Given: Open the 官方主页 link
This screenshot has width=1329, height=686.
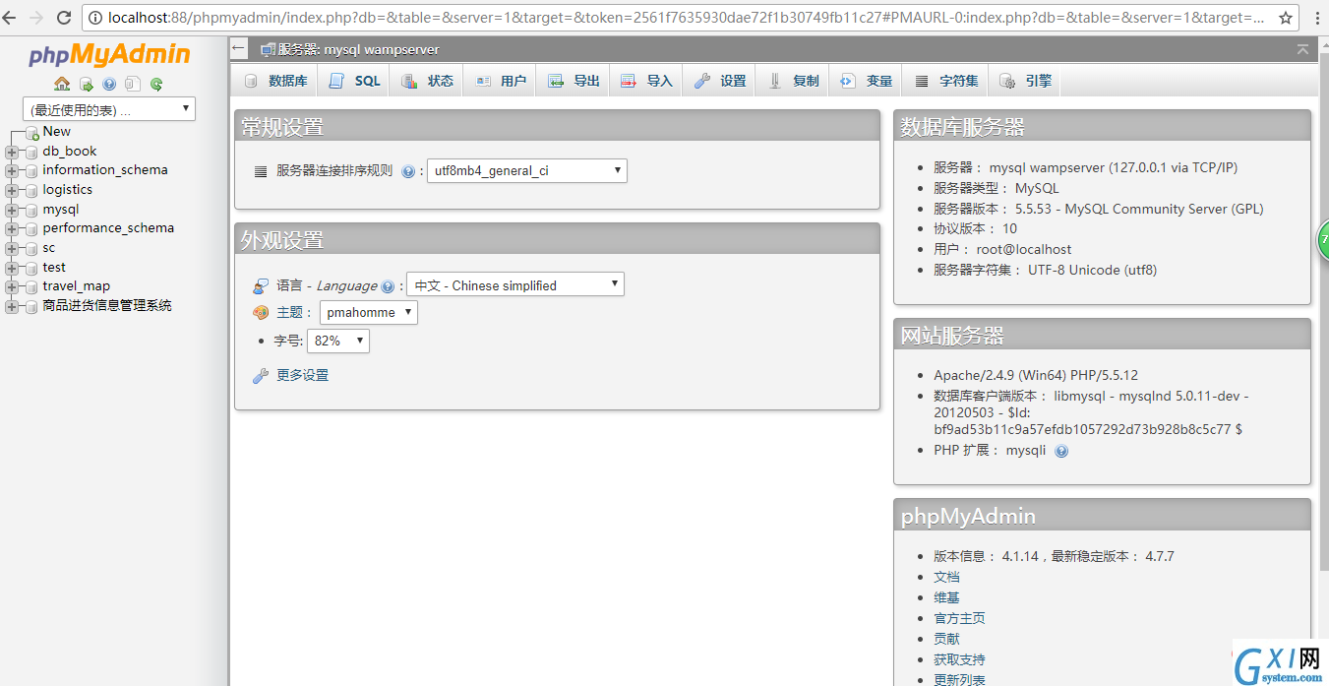Looking at the screenshot, I should coord(959,619).
